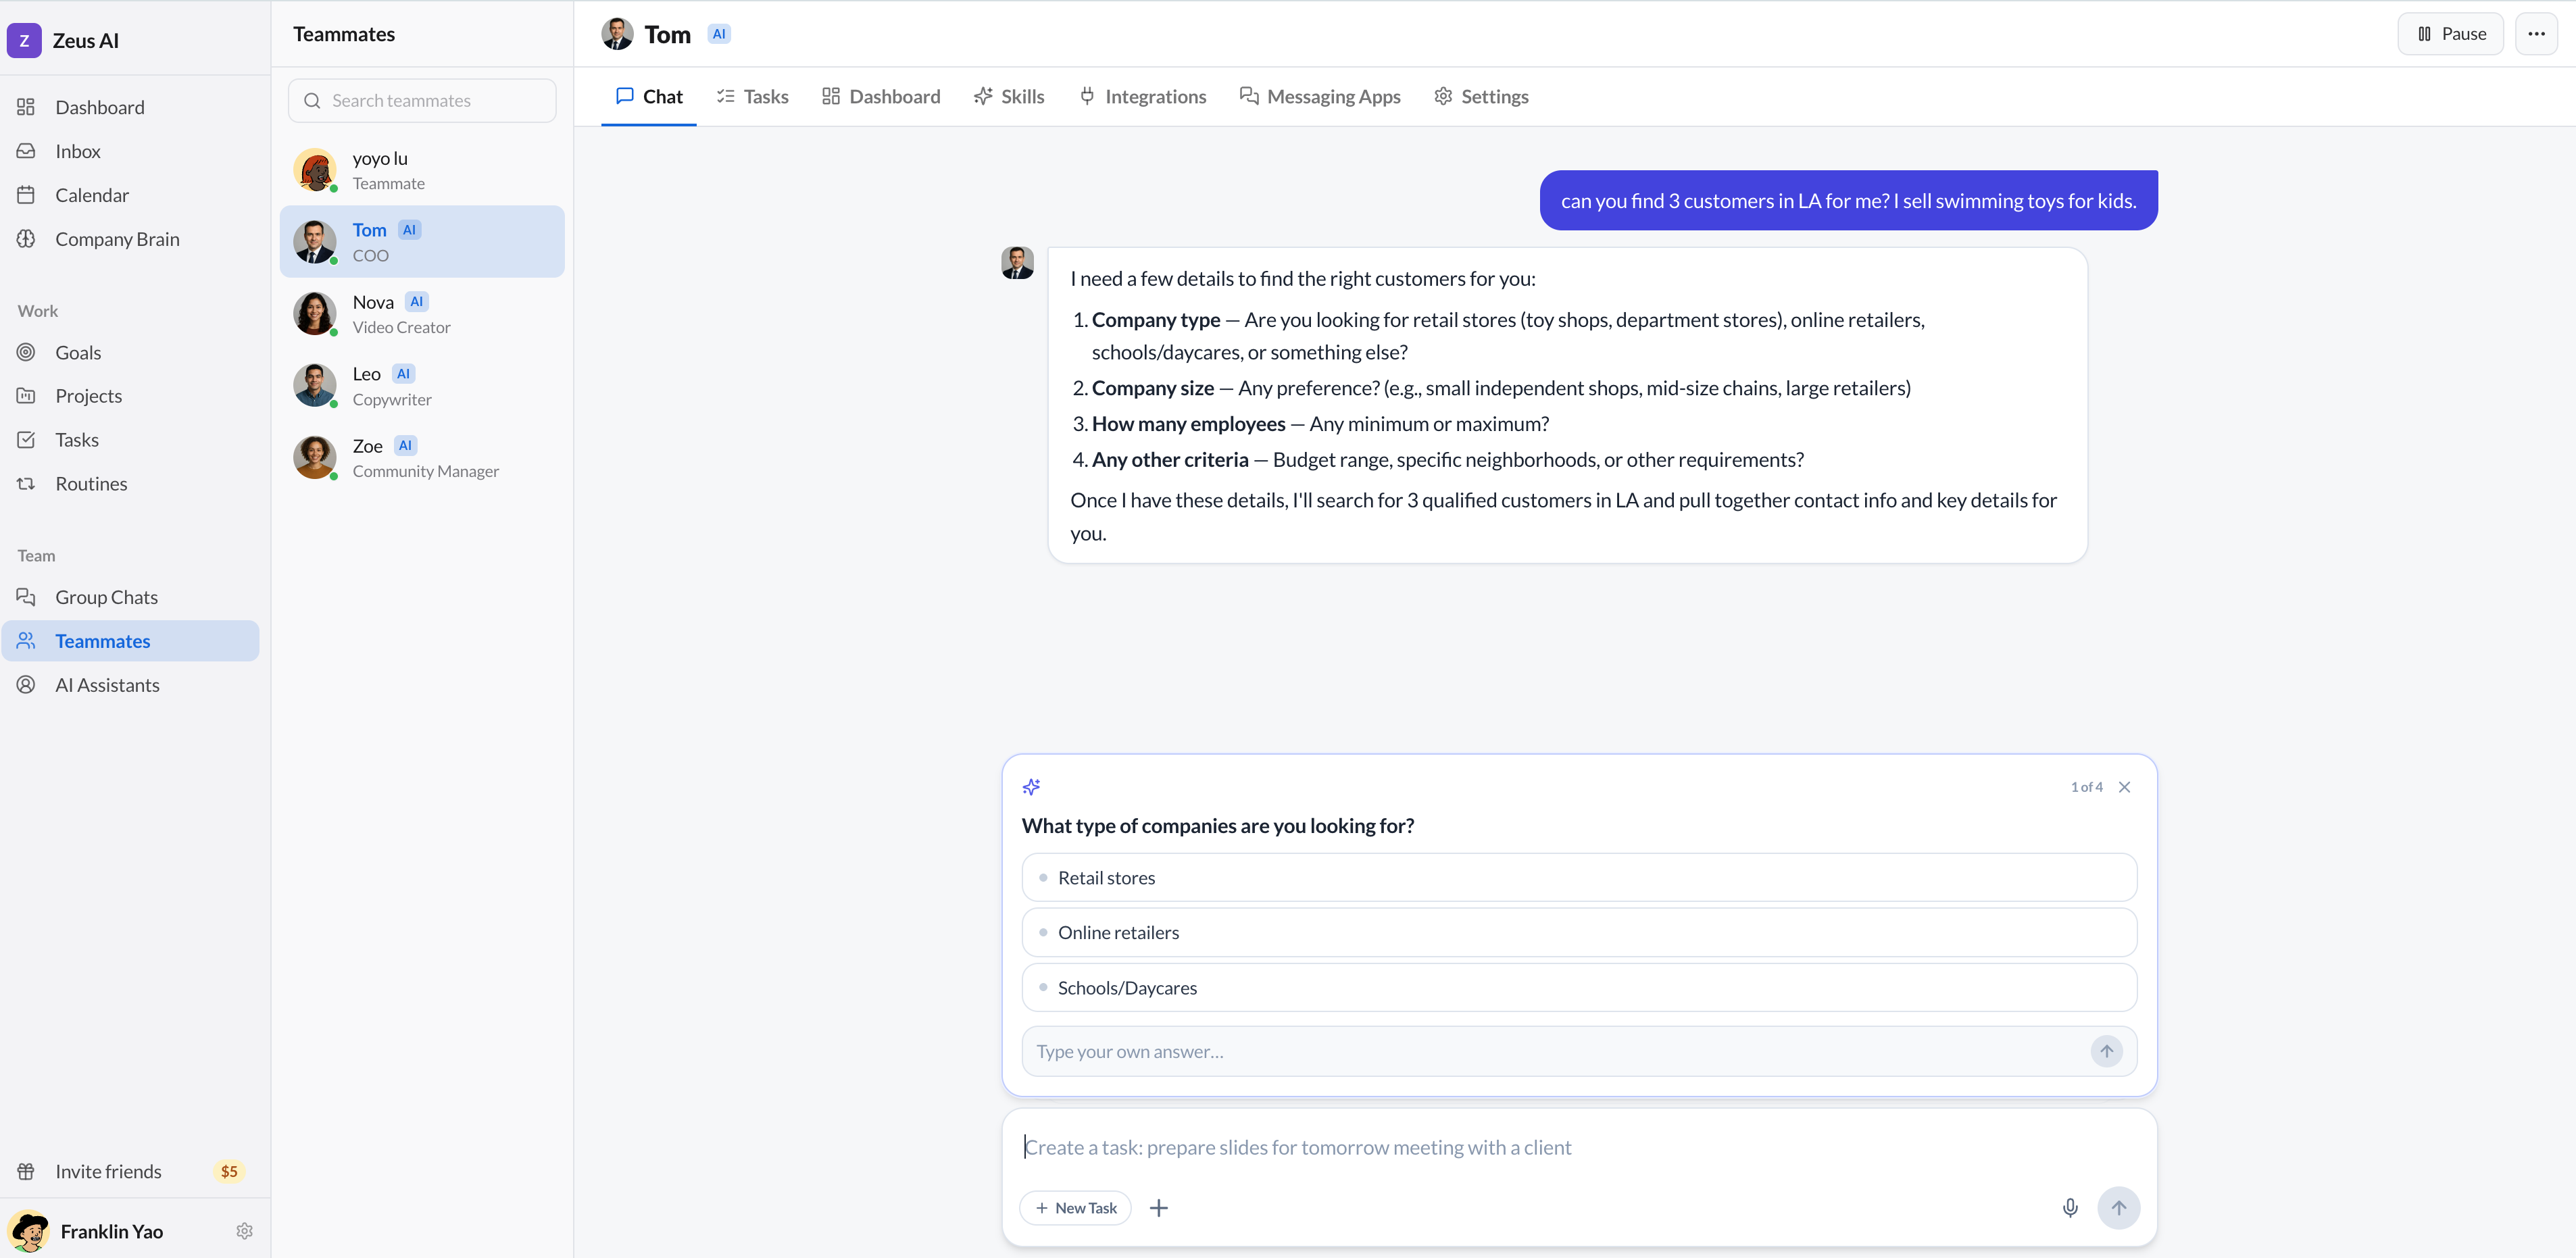
Task: Open the three-dots more options menu
Action: click(x=2536, y=34)
